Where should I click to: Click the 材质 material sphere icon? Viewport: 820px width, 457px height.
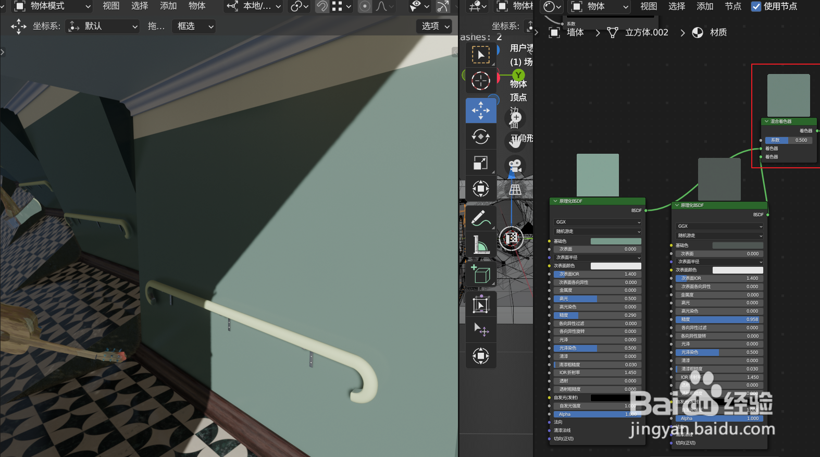pyautogui.click(x=698, y=32)
